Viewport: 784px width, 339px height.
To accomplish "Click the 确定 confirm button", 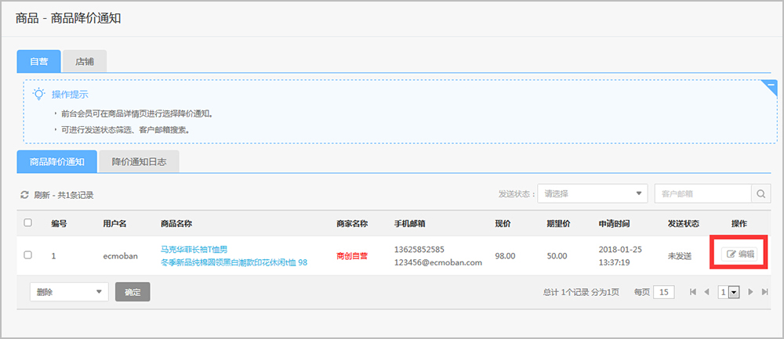I will pos(132,292).
